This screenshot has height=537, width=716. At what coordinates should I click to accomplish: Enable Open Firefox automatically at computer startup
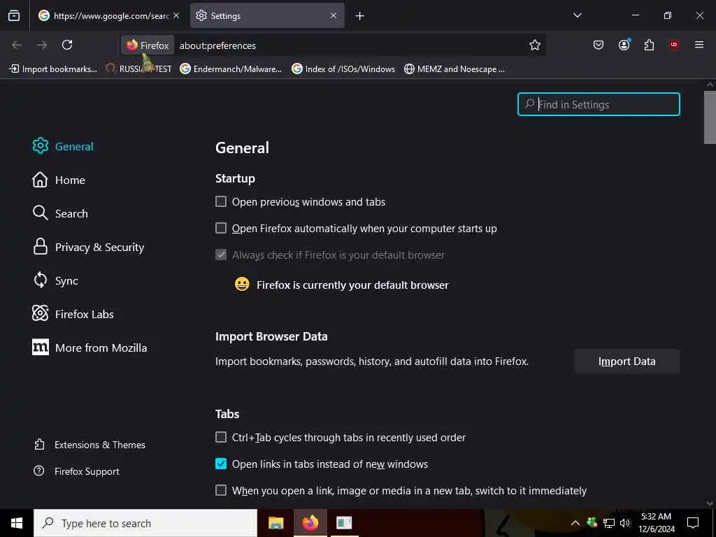tap(221, 228)
